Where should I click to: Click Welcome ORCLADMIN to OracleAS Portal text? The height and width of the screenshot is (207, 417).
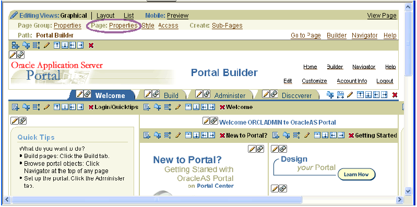pyautogui.click(x=277, y=123)
